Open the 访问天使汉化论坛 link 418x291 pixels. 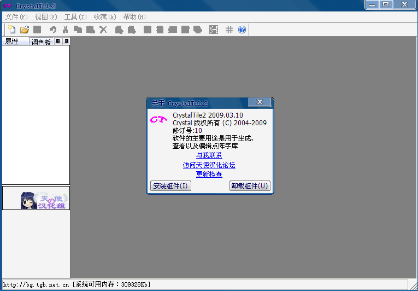pos(209,165)
